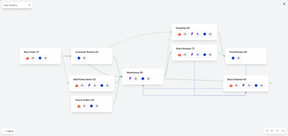This screenshot has height=136, width=288.
Task: Click the blue diamond icon in Customer Review
Action: 79,58
